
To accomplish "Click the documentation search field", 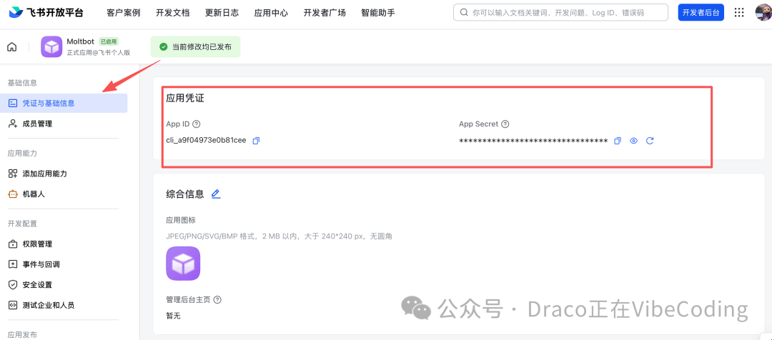I will click(561, 12).
